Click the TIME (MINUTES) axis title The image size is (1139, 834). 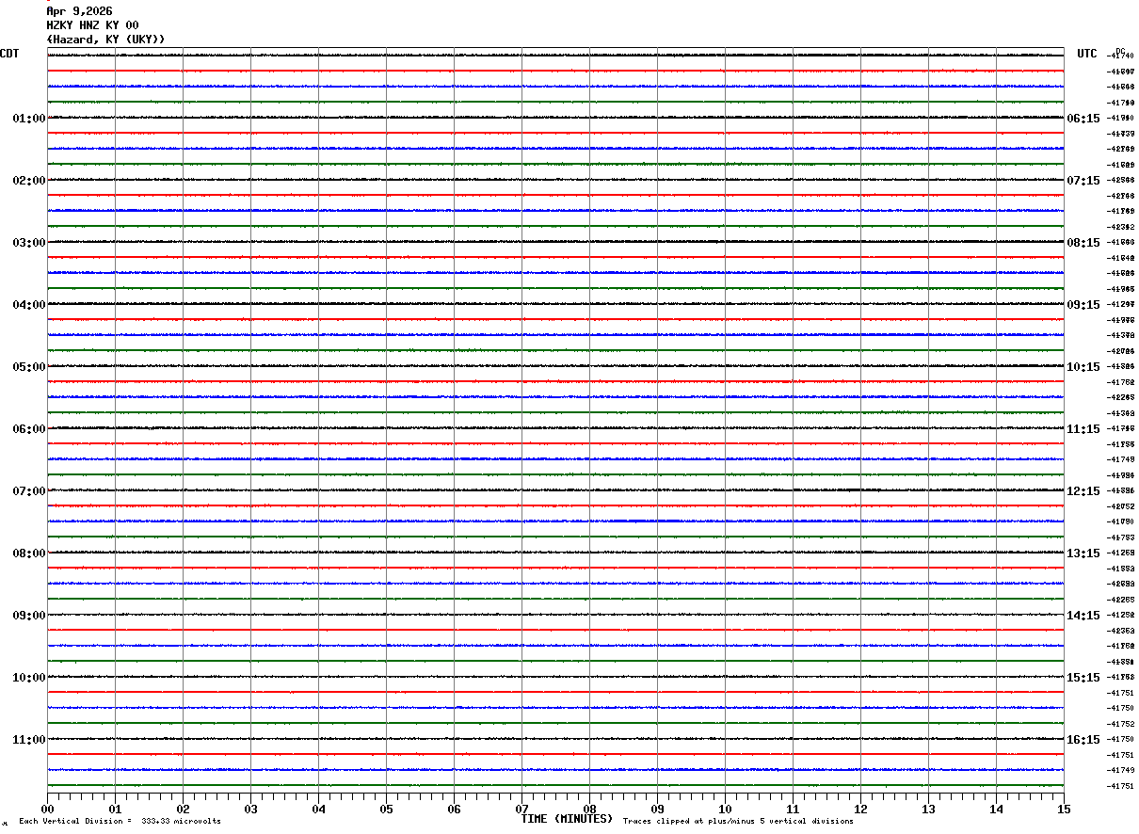coord(567,819)
